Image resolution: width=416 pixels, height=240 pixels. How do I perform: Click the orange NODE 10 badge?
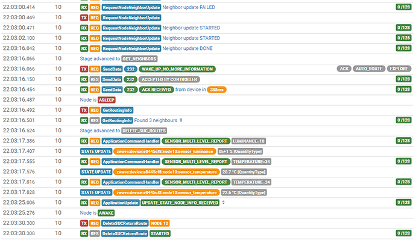pyautogui.click(x=159, y=223)
